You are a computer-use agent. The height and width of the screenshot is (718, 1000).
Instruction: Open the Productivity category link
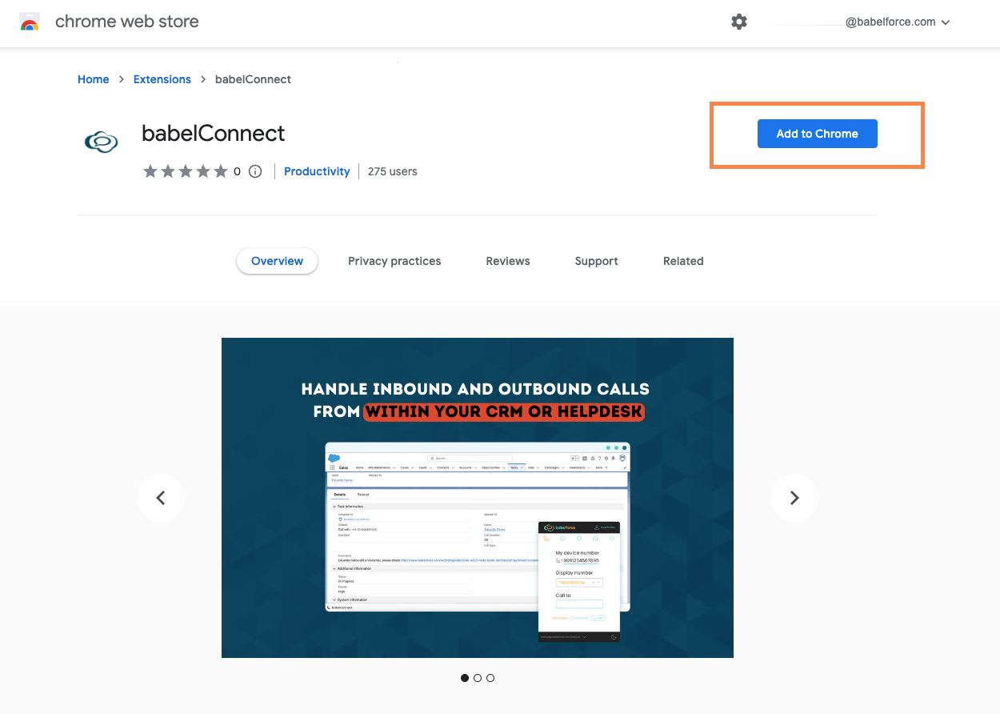coord(317,171)
